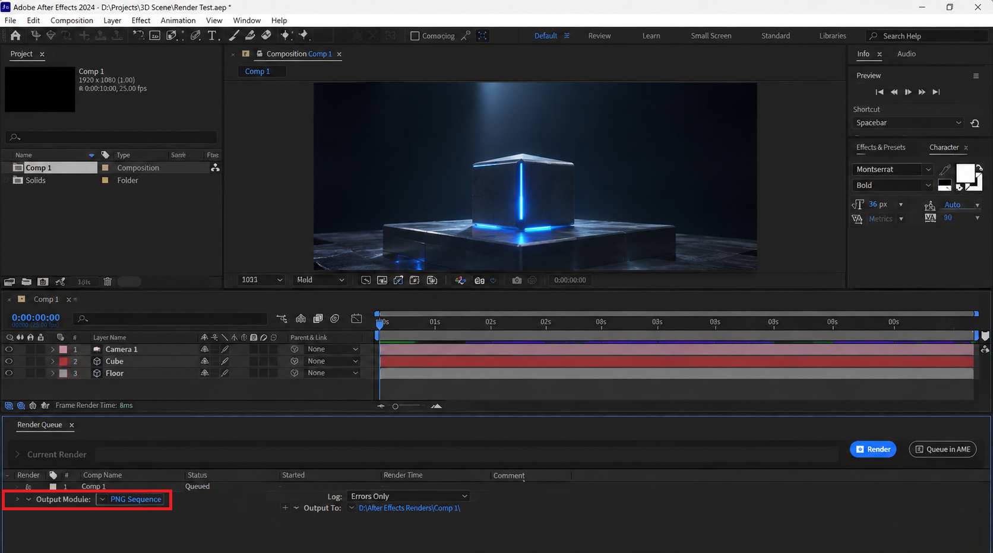The width and height of the screenshot is (993, 553).
Task: Hide the Floor layer
Action: tap(9, 373)
